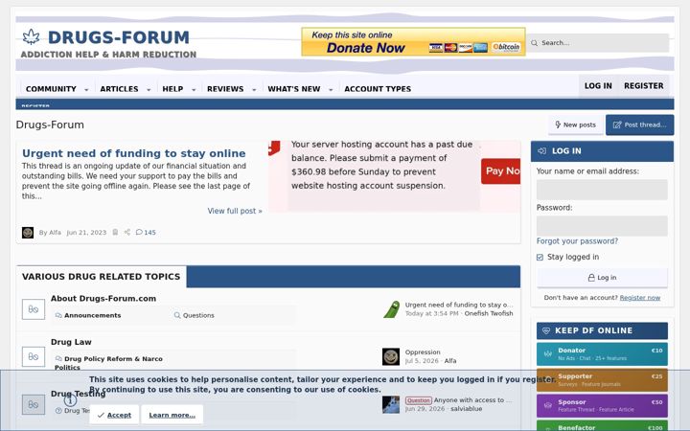Open the Articles menu item
690x431 pixels.
(x=119, y=89)
